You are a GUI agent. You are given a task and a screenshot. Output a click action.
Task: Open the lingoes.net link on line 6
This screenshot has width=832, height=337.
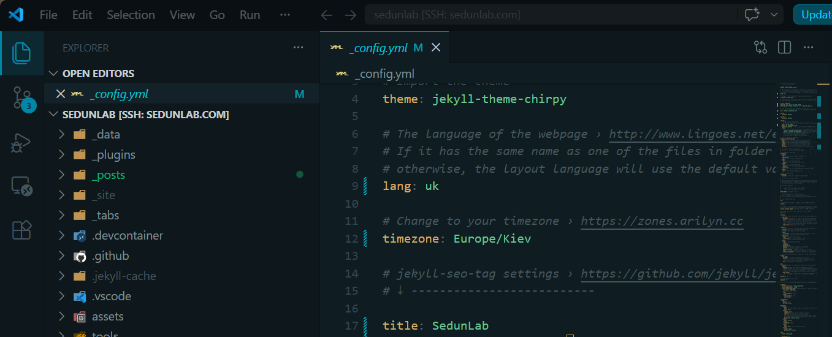(692, 134)
